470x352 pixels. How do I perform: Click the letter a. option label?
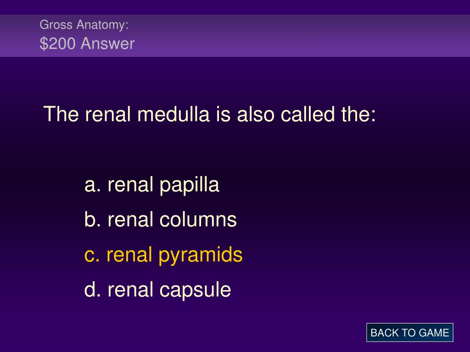(x=93, y=185)
